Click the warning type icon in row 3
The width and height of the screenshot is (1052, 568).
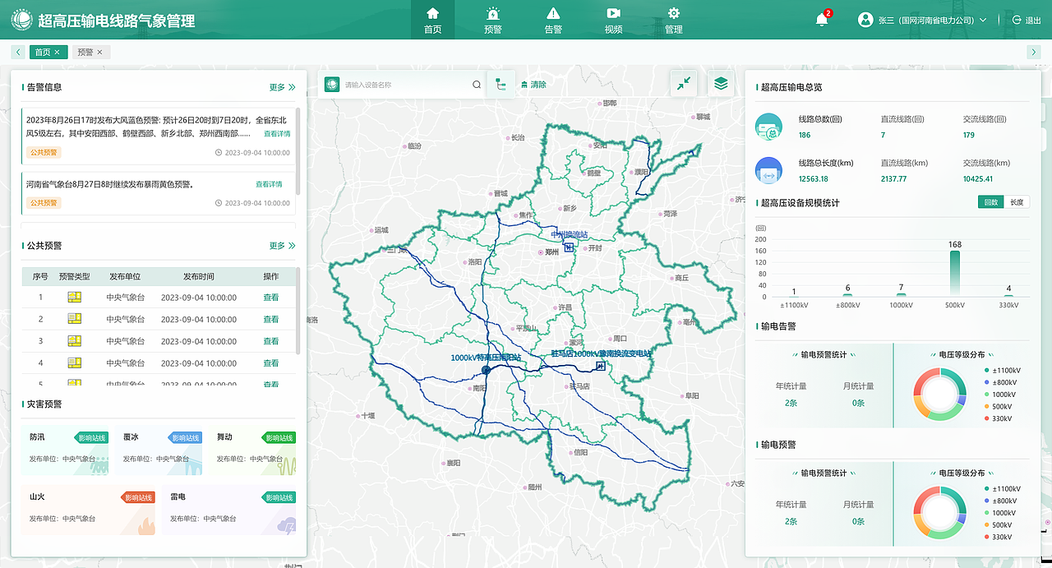pos(74,341)
